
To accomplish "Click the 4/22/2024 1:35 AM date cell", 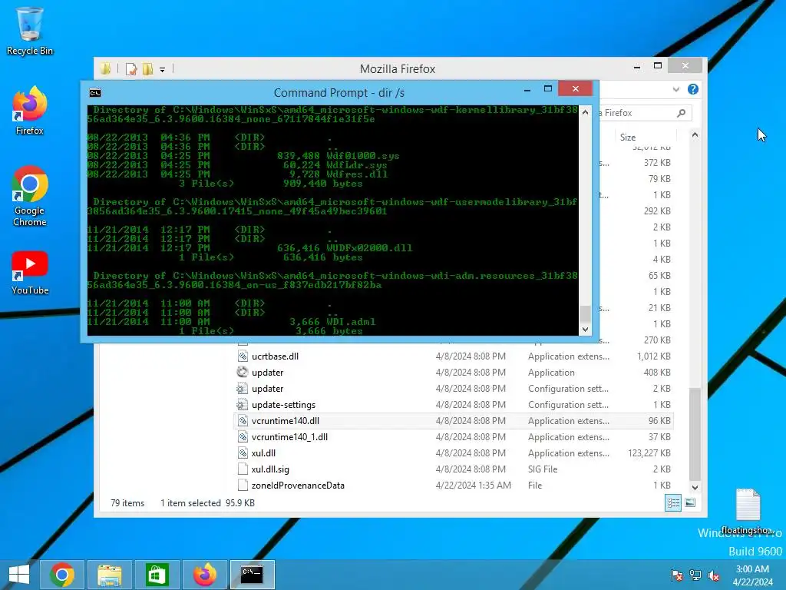I will point(473,486).
